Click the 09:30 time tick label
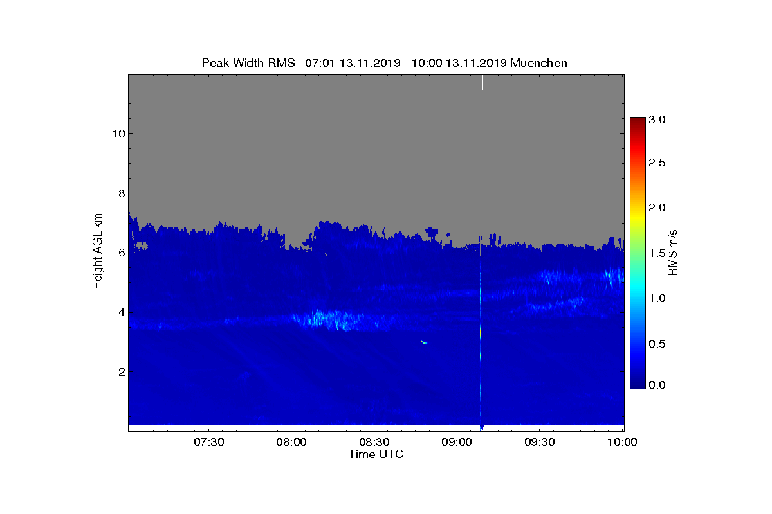772x514 pixels. click(x=540, y=442)
